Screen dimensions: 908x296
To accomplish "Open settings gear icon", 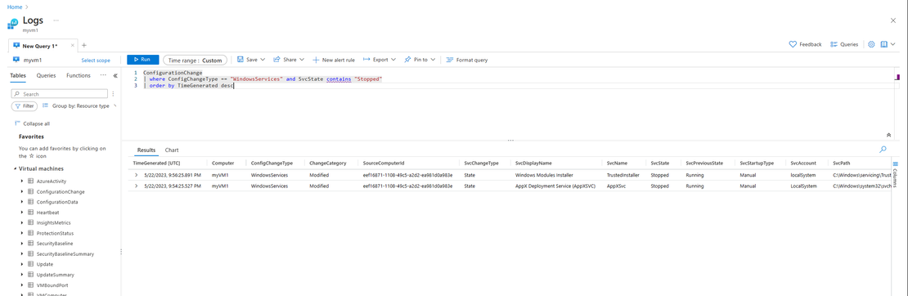I will coord(871,45).
